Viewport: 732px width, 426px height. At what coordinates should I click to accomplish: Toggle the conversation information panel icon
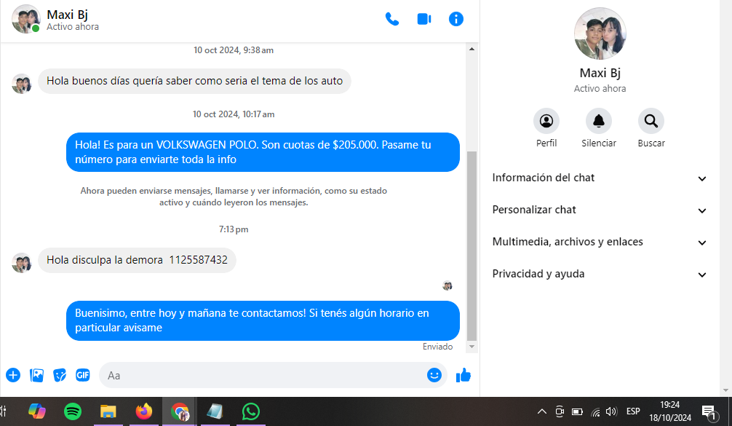pyautogui.click(x=456, y=19)
